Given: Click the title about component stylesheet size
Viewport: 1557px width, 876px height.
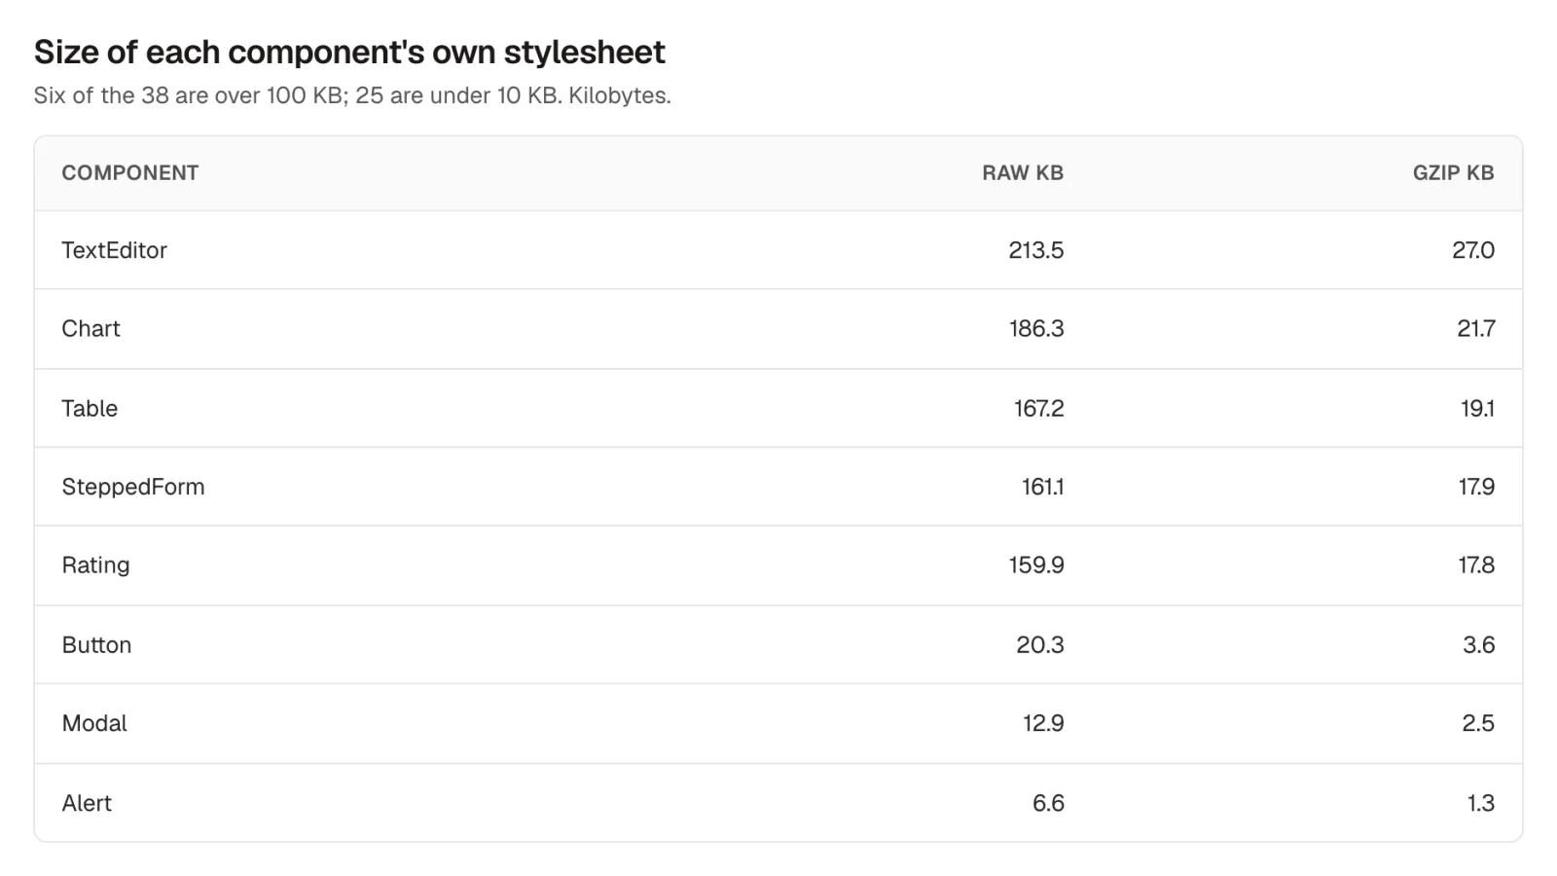Looking at the screenshot, I should point(349,53).
